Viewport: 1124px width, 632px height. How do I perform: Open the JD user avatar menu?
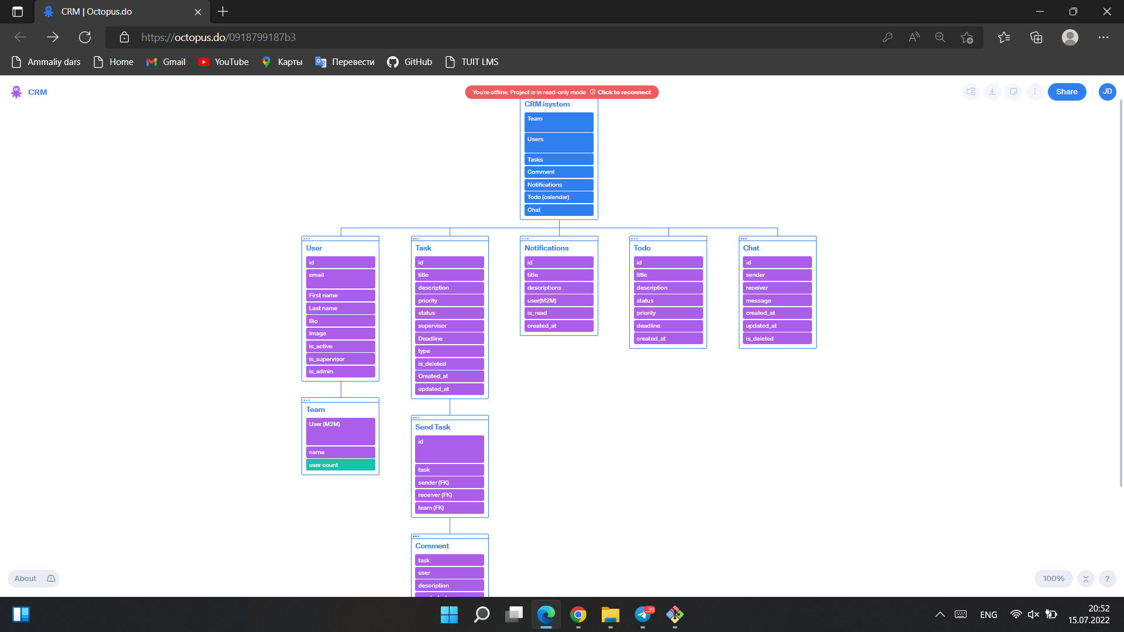(x=1108, y=92)
